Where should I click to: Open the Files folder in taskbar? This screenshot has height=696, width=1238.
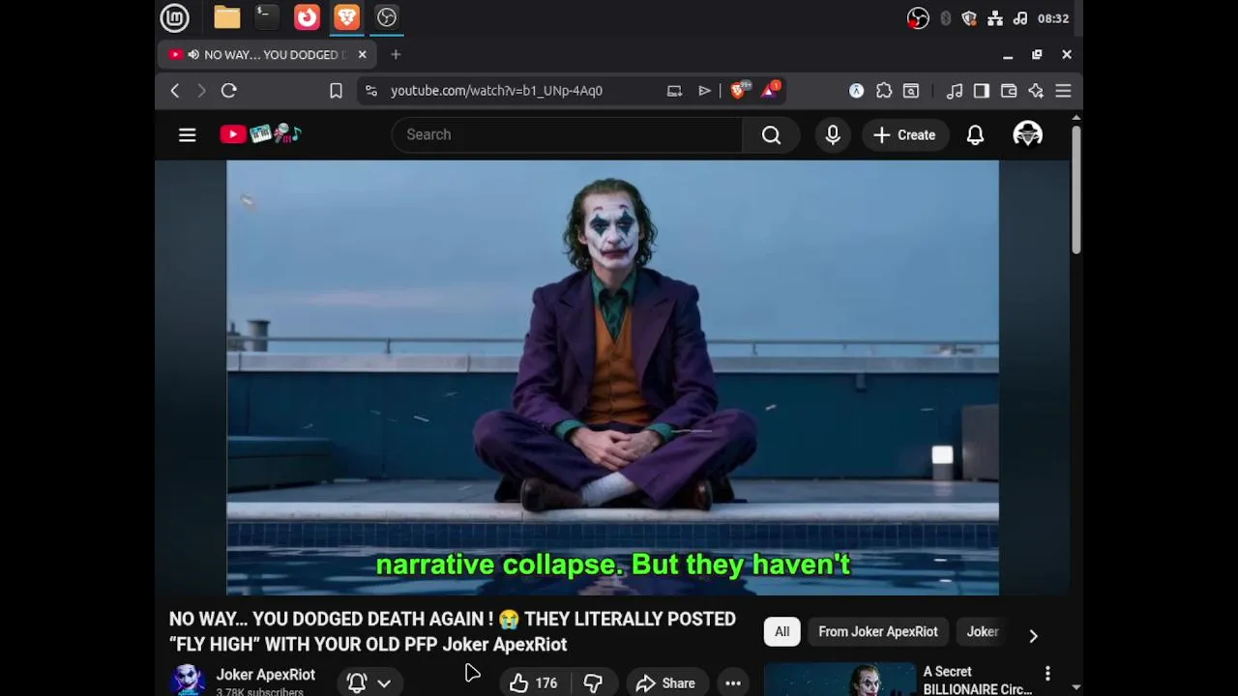pyautogui.click(x=227, y=17)
